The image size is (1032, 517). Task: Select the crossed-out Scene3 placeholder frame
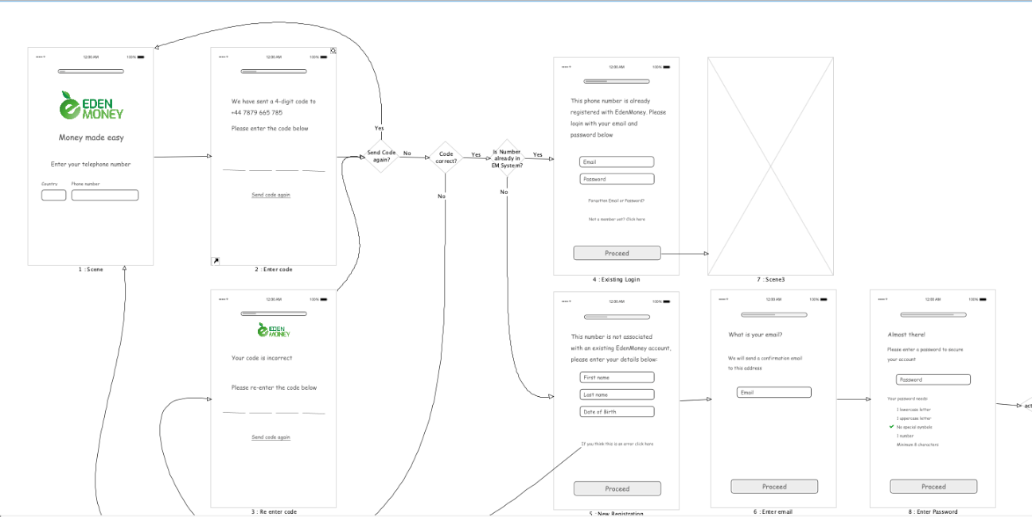[770, 166]
